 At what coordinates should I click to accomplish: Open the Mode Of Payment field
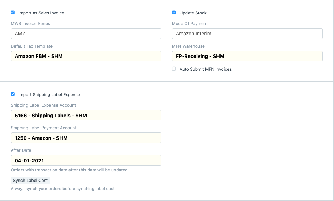click(x=247, y=34)
